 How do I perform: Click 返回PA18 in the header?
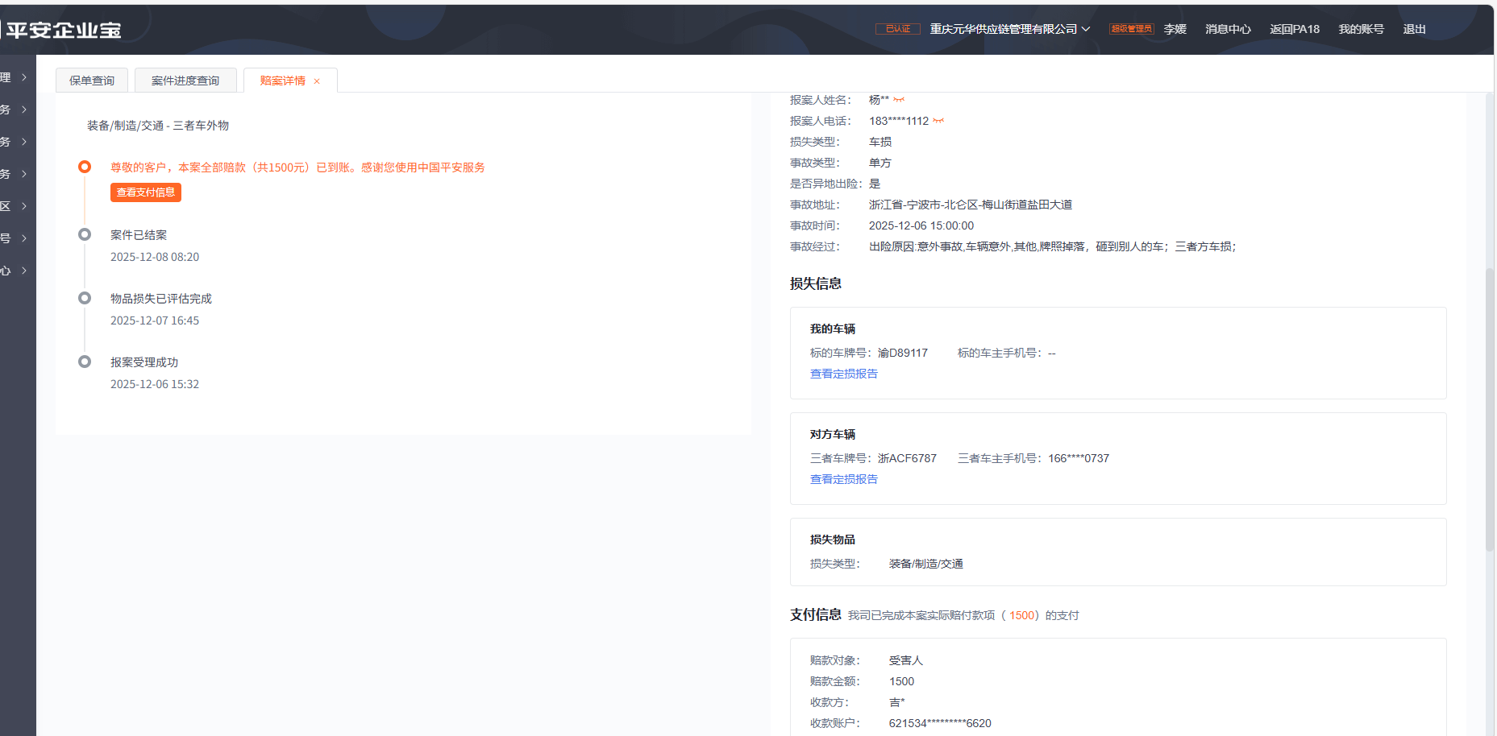[x=1294, y=29]
